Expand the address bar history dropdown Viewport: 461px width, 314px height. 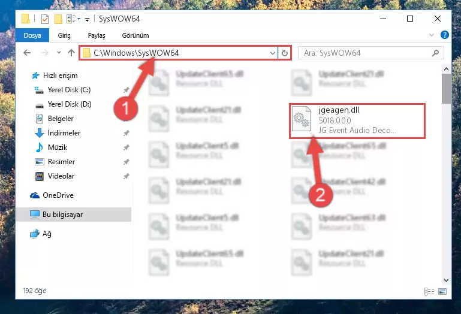pos(273,53)
